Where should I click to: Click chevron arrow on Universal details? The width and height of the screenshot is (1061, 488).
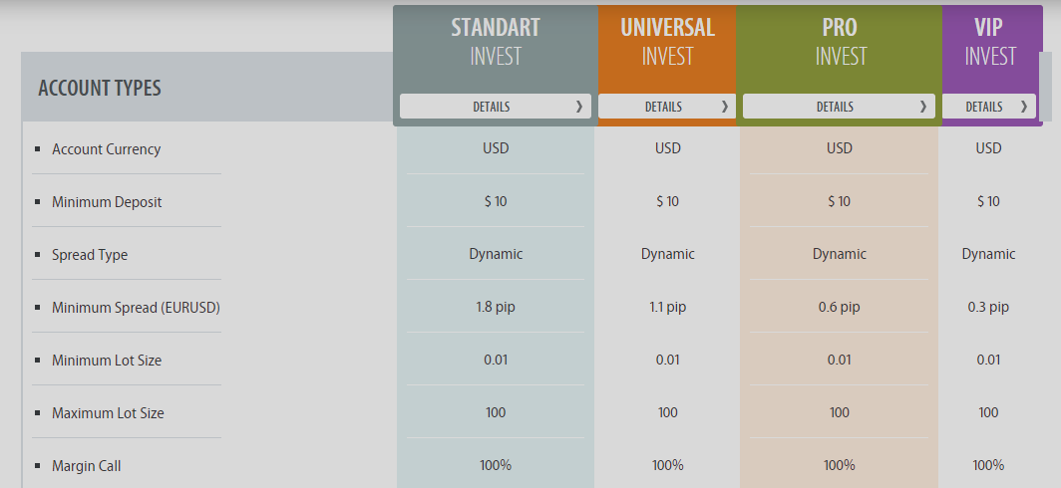point(725,107)
